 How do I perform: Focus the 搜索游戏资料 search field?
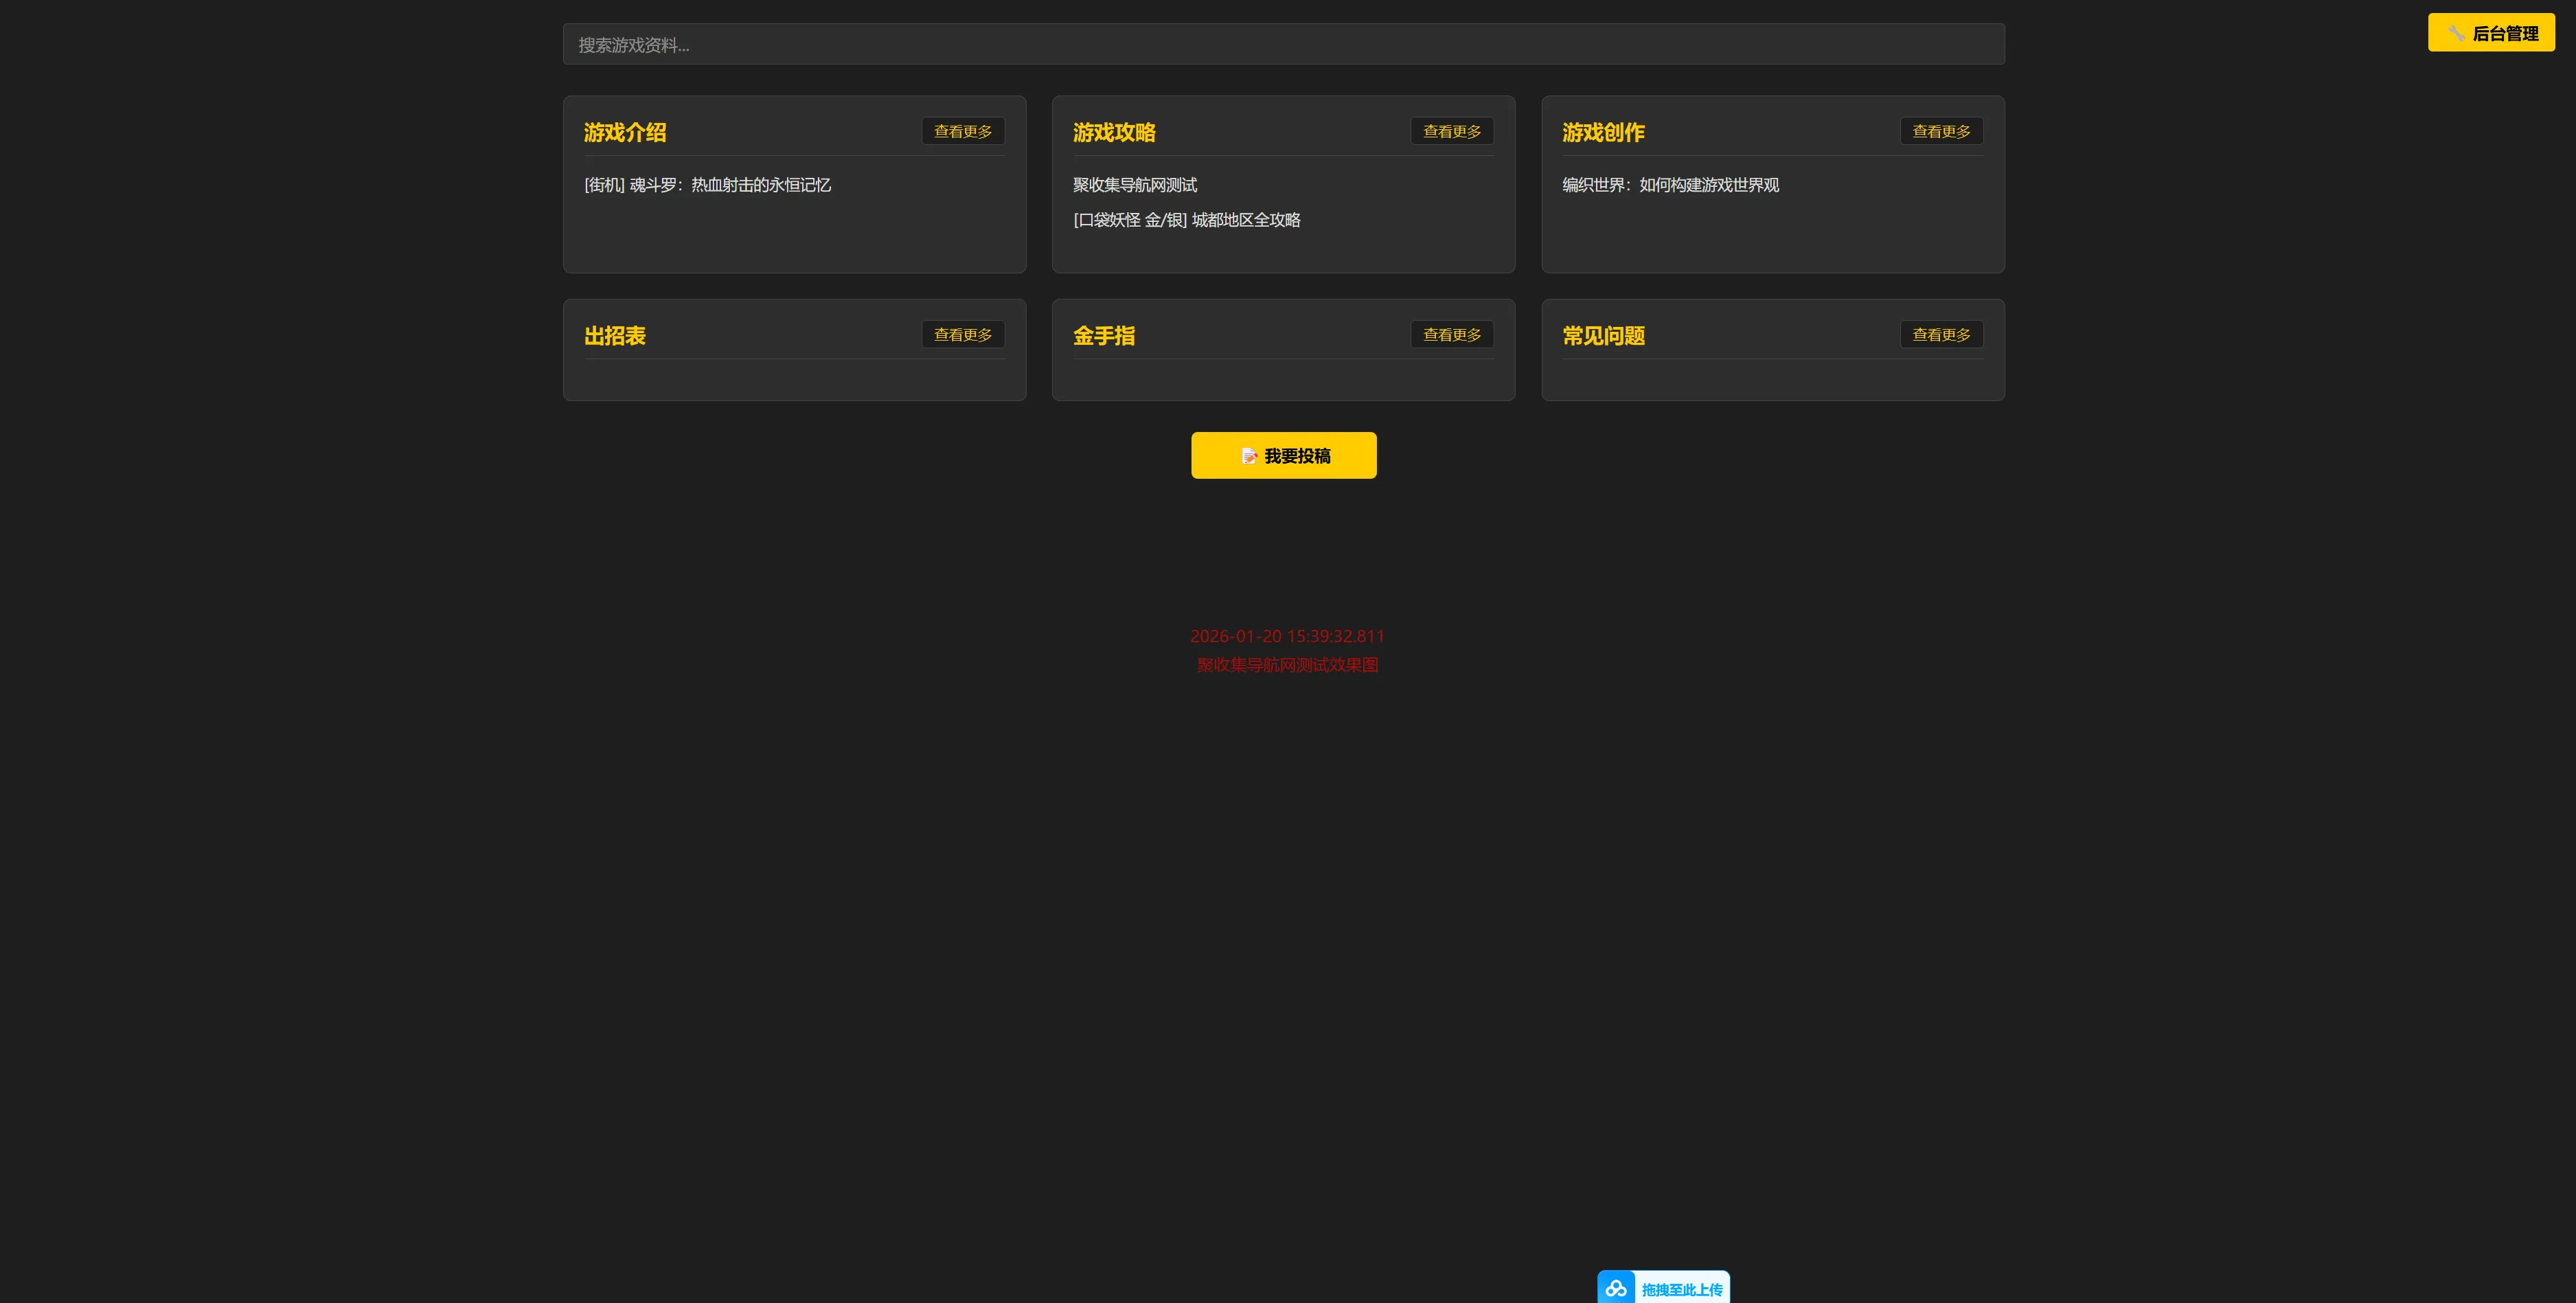coord(1283,45)
